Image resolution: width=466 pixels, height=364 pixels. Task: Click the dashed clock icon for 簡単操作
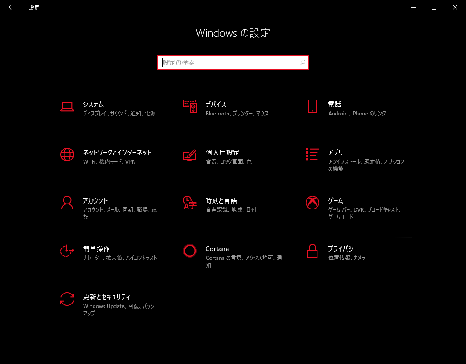click(x=67, y=251)
